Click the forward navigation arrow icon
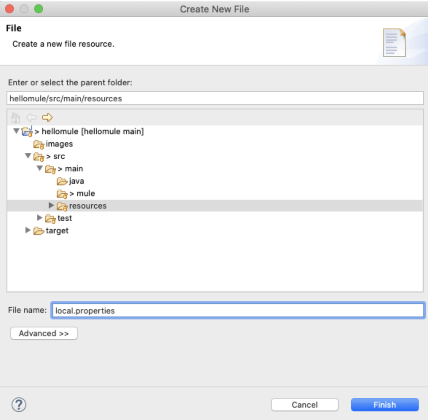Viewport: 429px width, 420px height. point(47,117)
